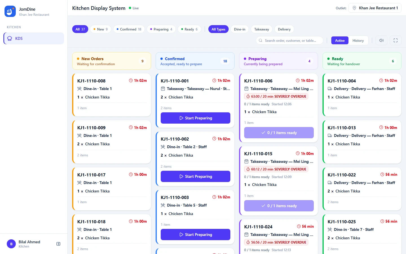The image size is (406, 254).
Task: Click items ready button on KJ1-1110-015
Action: (x=279, y=206)
